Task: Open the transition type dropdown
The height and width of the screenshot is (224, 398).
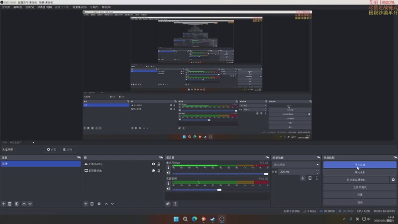Action: tap(296, 165)
